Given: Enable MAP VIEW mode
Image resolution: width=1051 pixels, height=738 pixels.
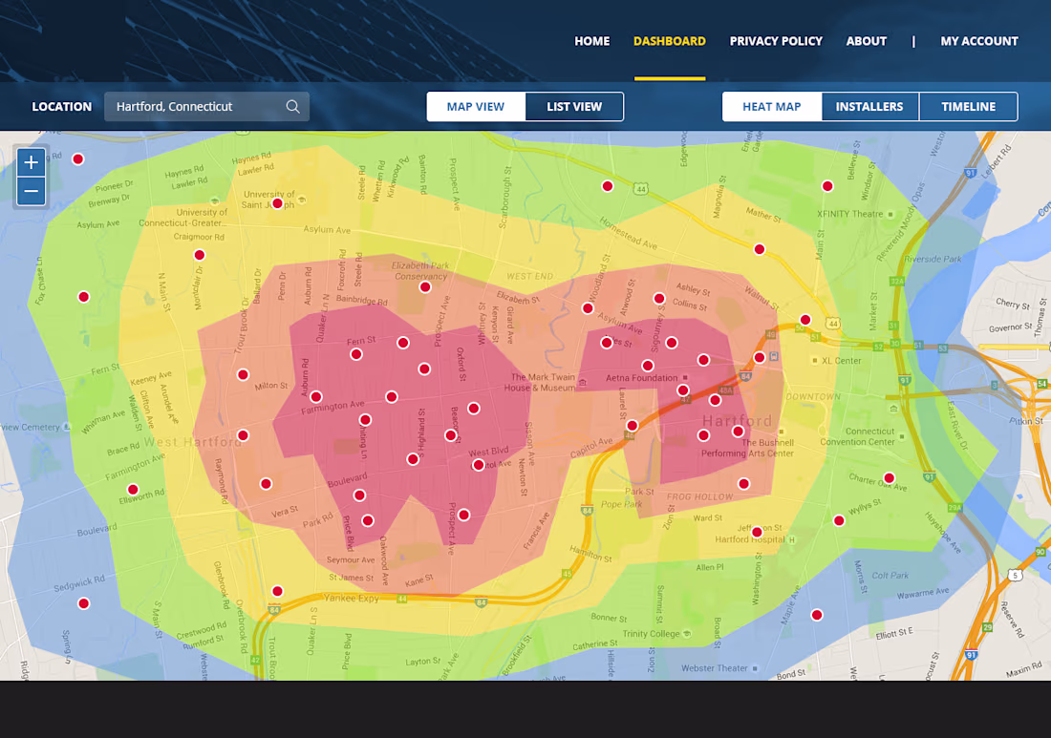Looking at the screenshot, I should click(x=476, y=106).
